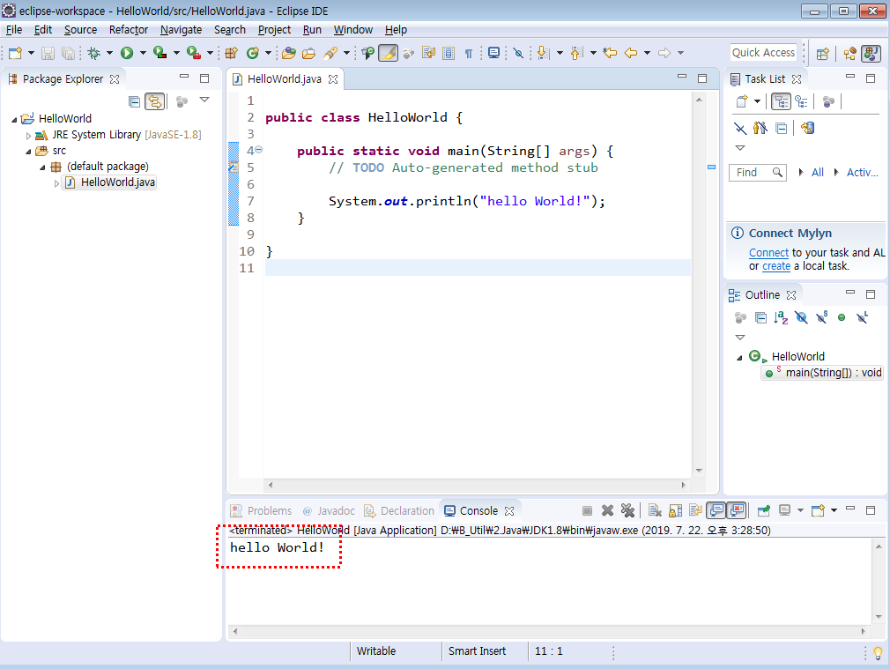Open the File menu
Screen dimensions: 890x669
[x=14, y=30]
